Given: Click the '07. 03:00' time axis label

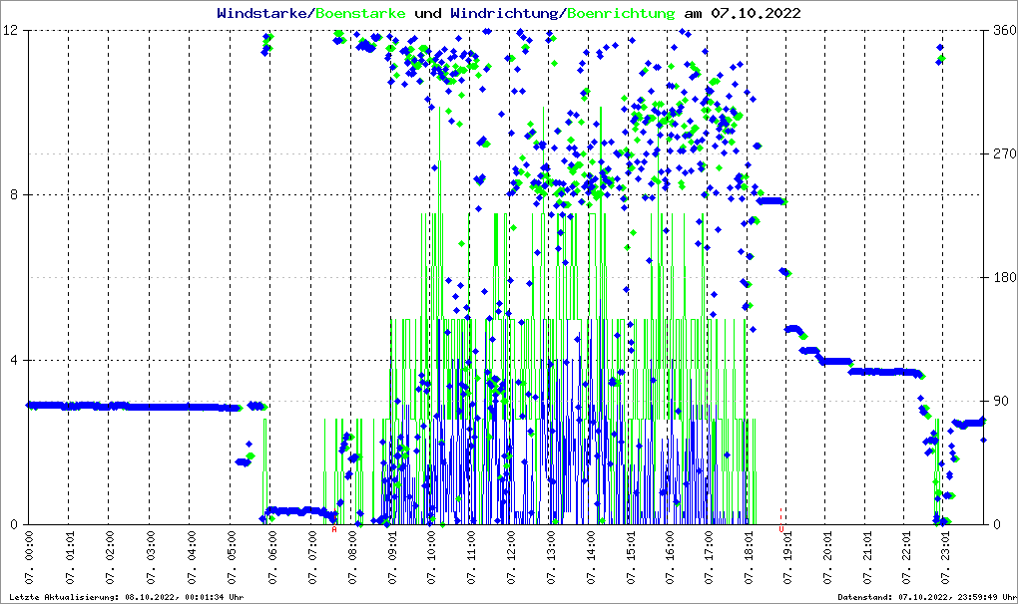Looking at the screenshot, I should click(x=150, y=558).
